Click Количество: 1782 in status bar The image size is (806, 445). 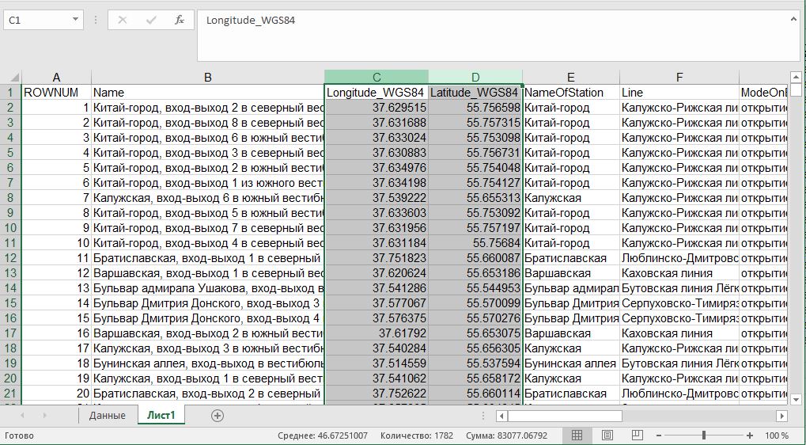coord(417,435)
